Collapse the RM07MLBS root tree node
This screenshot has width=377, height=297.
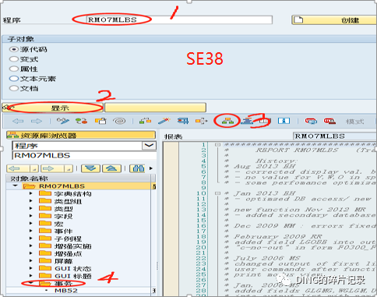[x=15, y=186]
